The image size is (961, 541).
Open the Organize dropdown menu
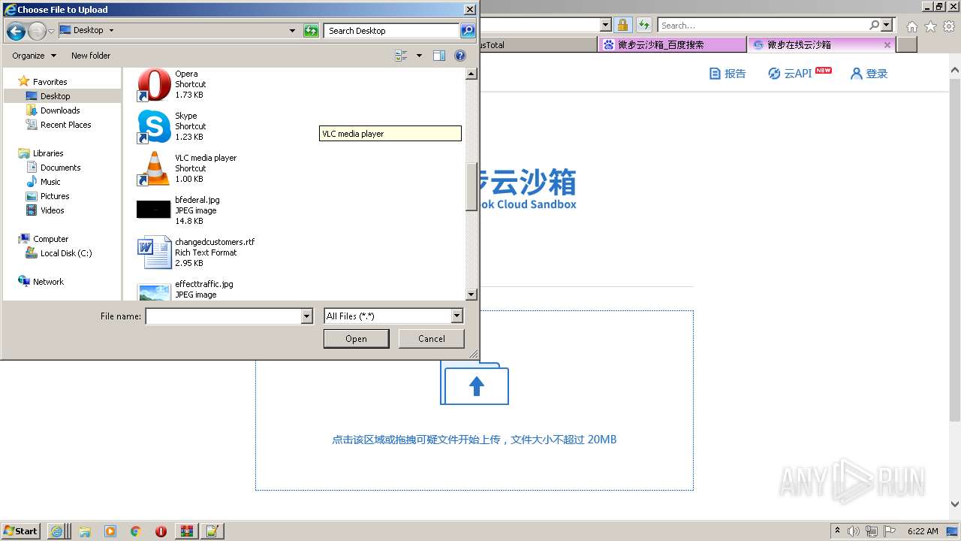pyautogui.click(x=34, y=56)
